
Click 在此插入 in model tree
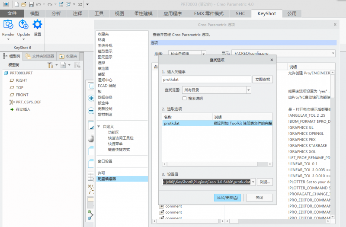pos(23,109)
